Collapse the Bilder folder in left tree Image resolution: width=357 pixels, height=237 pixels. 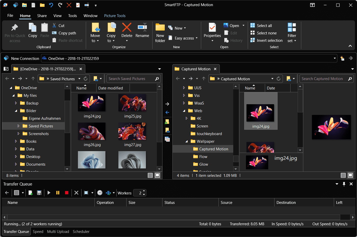16,111
